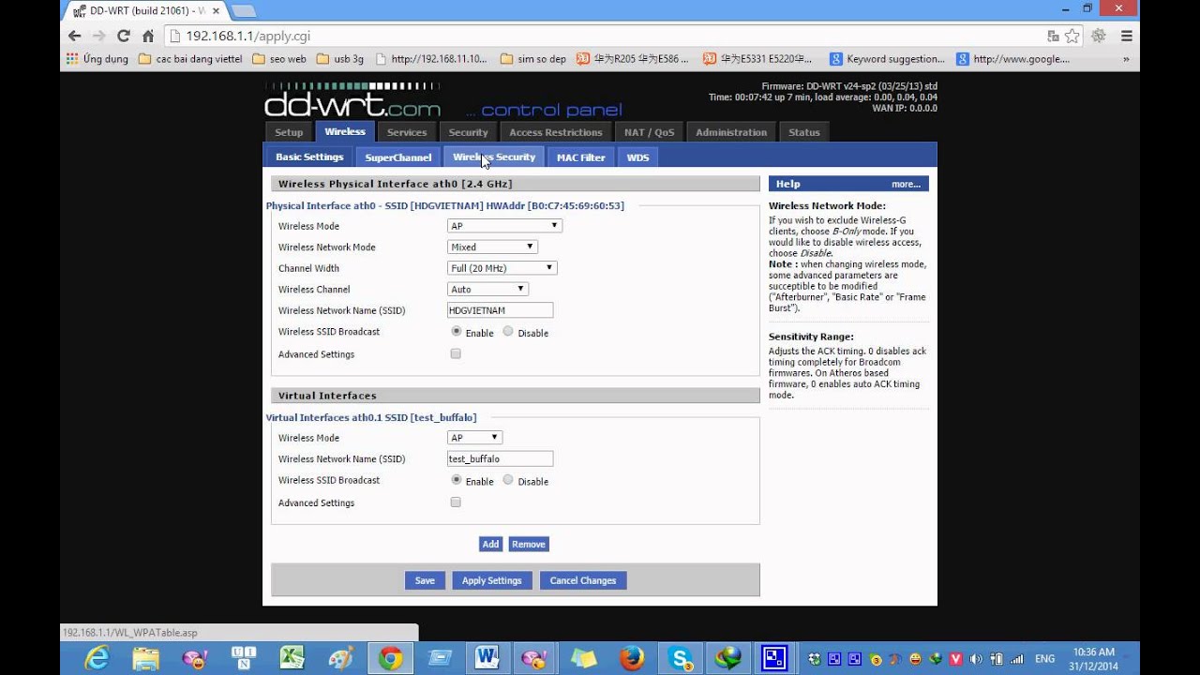The width and height of the screenshot is (1200, 675).
Task: Enable SSID broadcast for test_buffalo
Action: 457,479
